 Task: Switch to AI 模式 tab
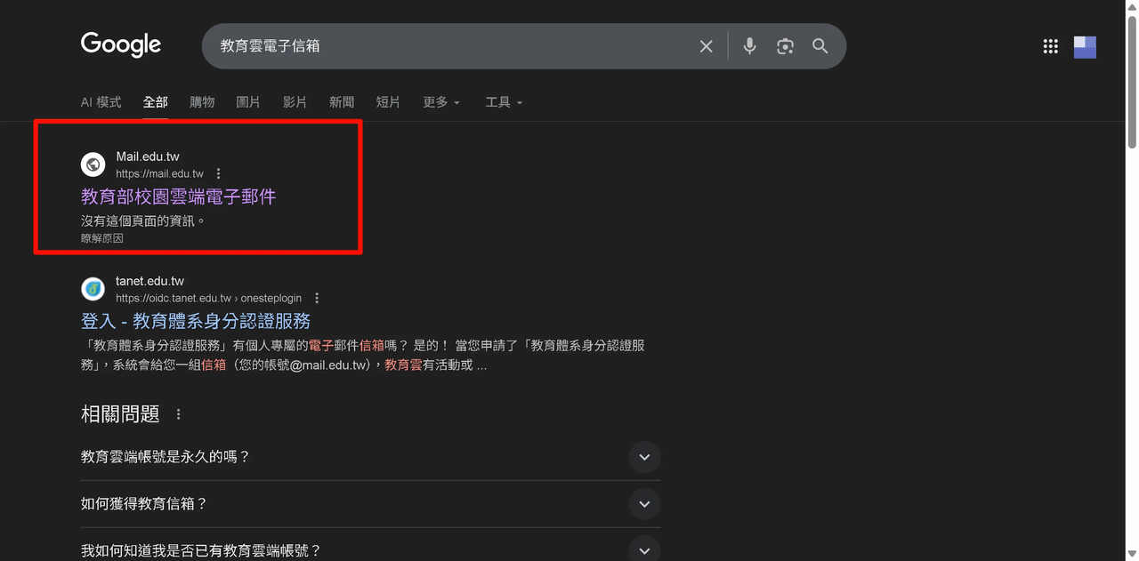(x=101, y=102)
